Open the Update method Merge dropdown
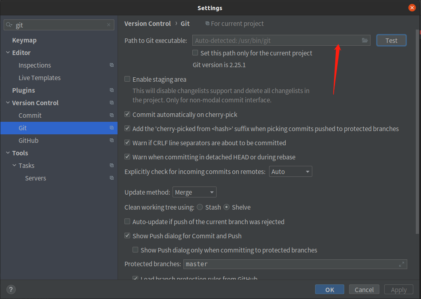Screen dimensions: 421x299 [x=194, y=192]
